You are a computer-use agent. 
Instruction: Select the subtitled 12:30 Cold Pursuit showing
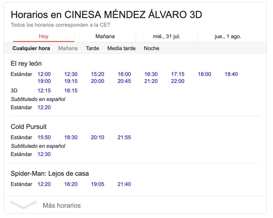click(44, 154)
